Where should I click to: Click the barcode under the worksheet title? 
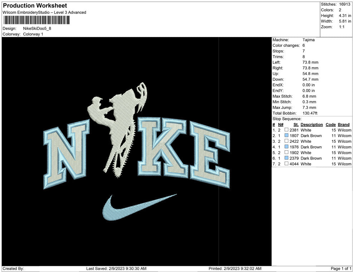(36, 20)
